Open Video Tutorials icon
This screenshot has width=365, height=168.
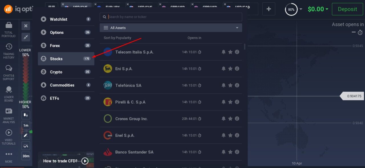9,137
